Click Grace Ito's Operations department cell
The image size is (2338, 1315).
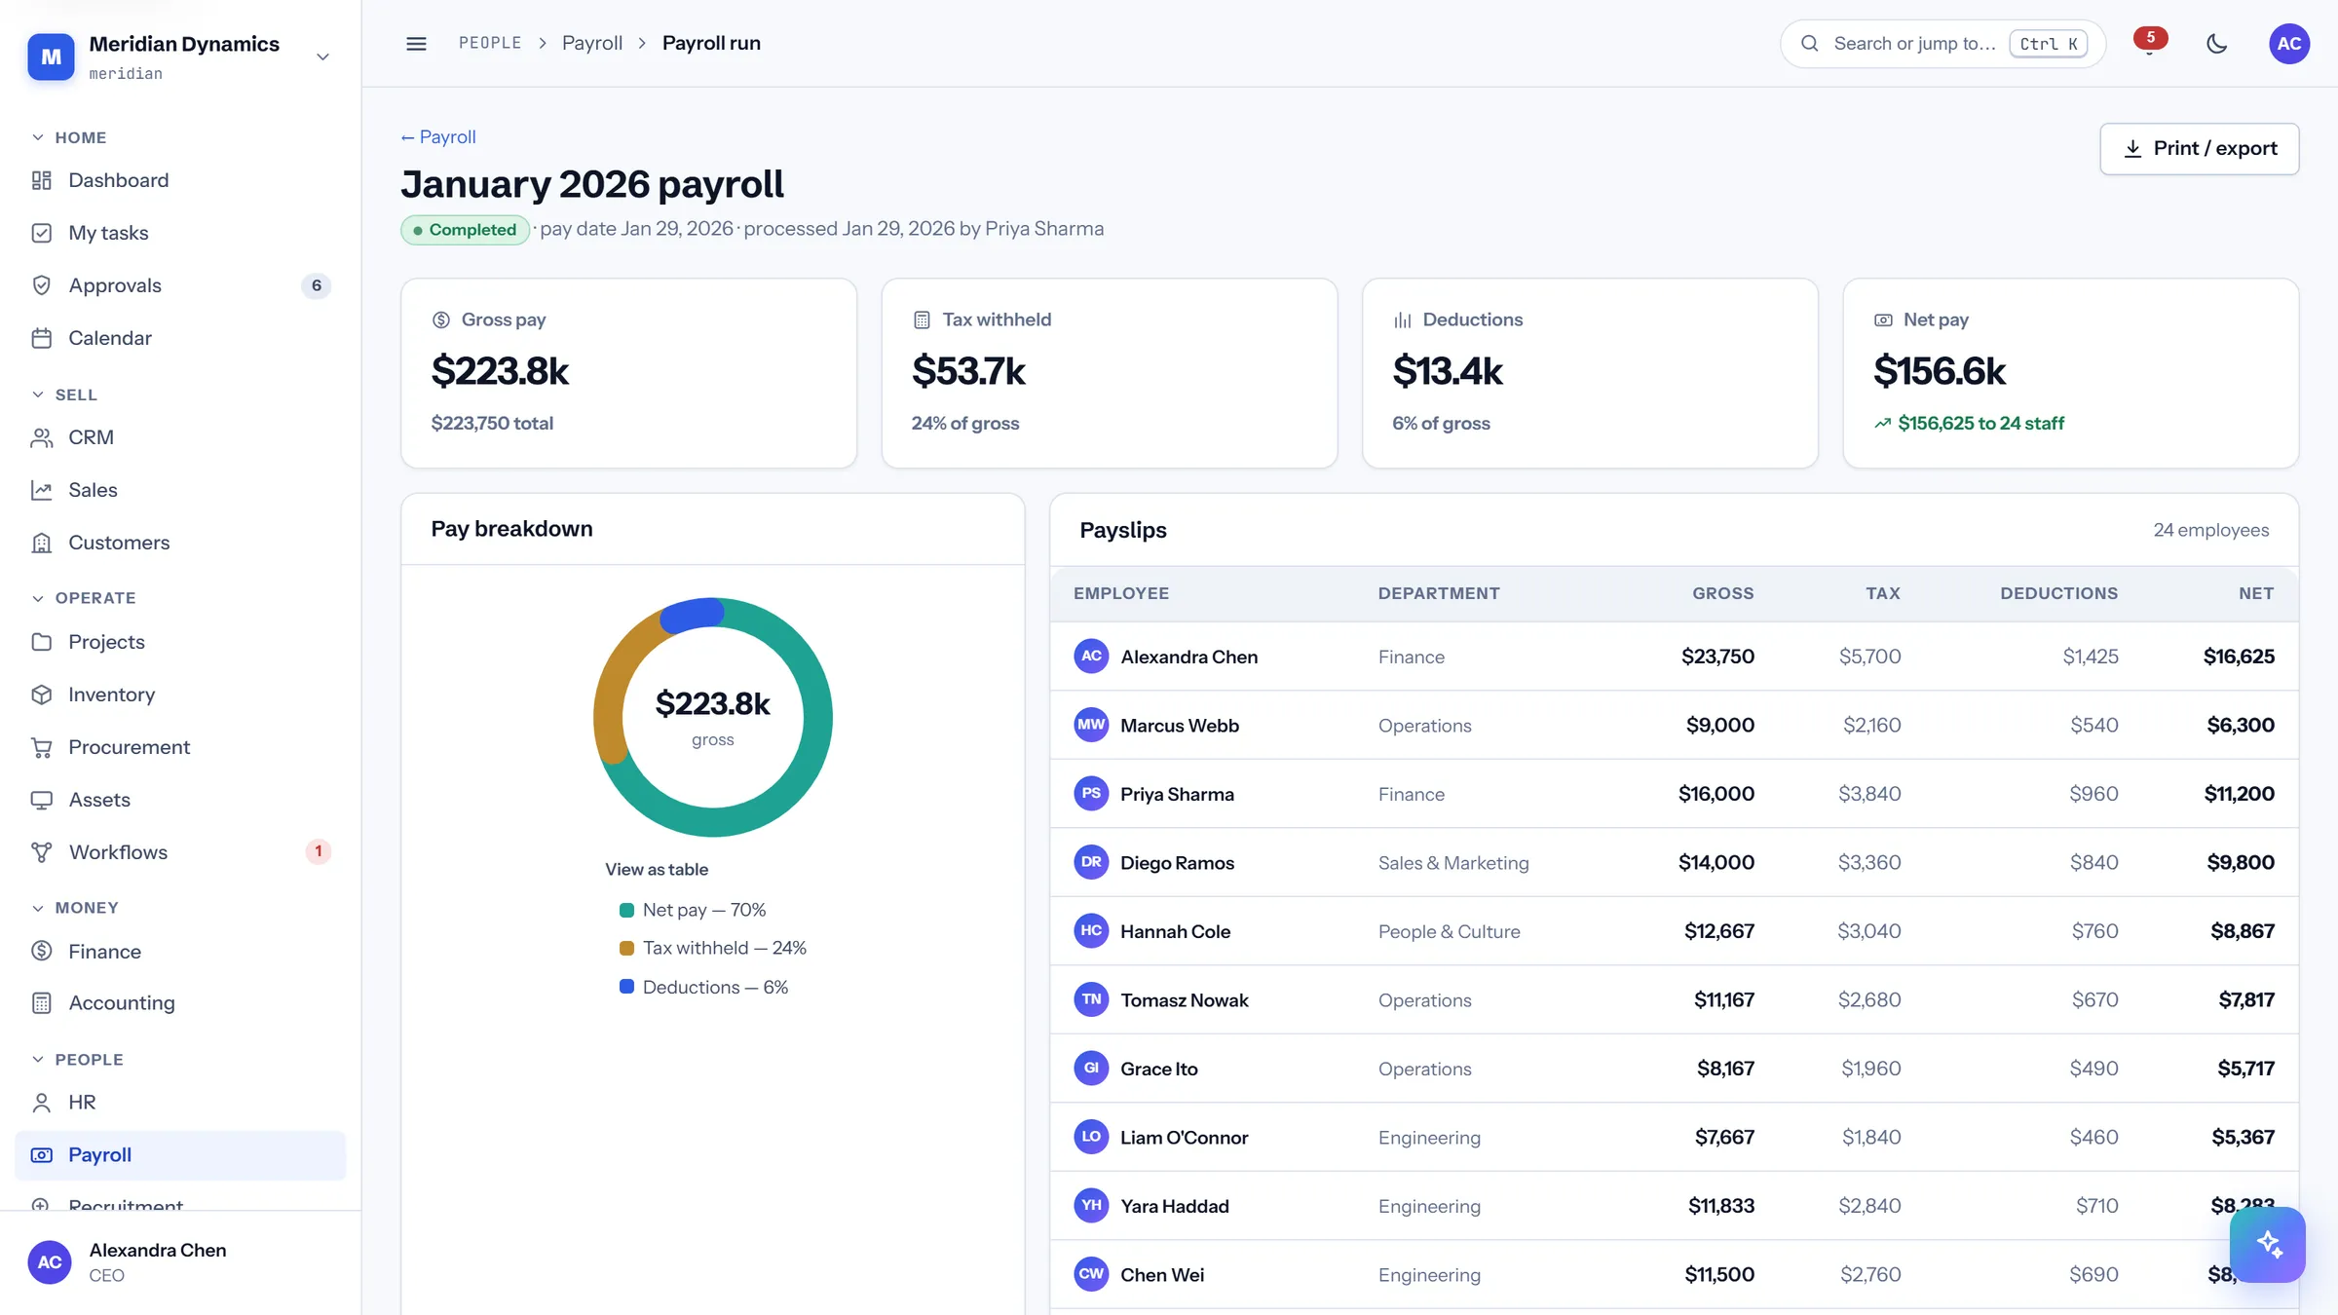tap(1424, 1069)
